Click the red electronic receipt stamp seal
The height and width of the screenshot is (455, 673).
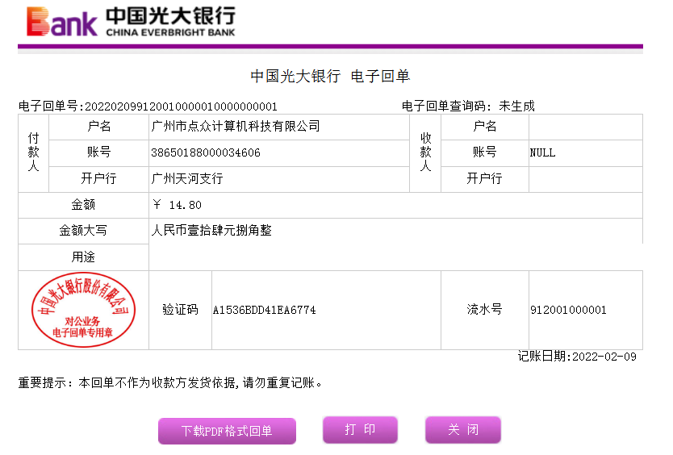(x=82, y=310)
